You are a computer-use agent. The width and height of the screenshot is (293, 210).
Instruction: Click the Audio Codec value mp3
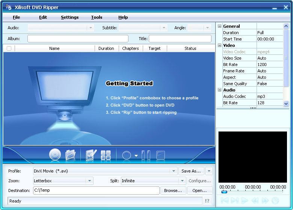[x=270, y=96]
